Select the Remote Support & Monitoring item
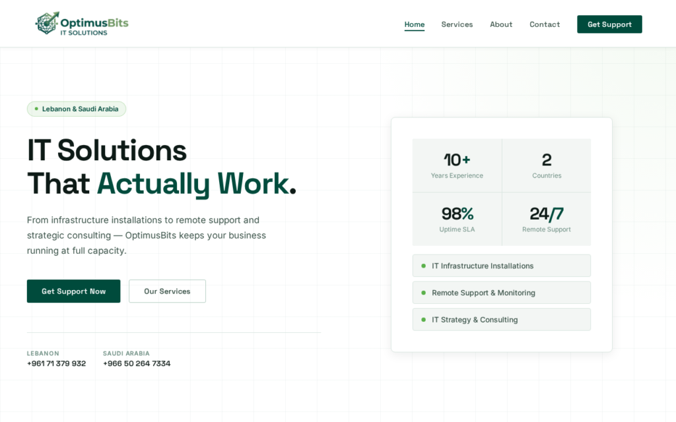 502,293
